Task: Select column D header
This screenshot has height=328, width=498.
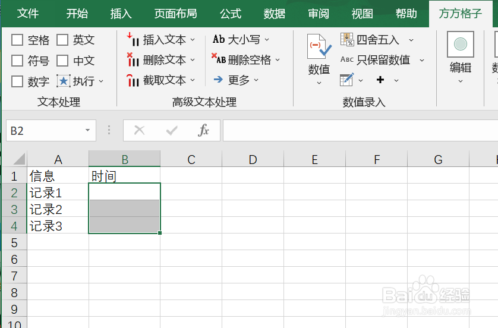Action: click(x=253, y=159)
